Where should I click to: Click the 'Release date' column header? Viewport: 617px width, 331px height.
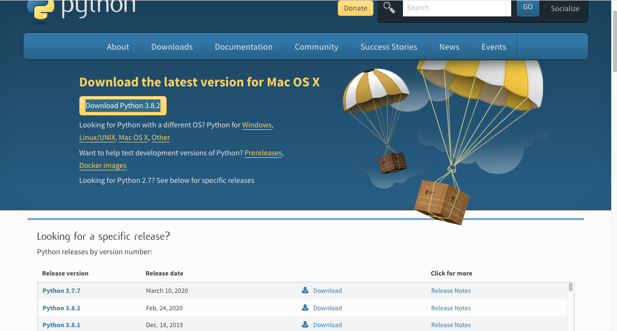coord(164,273)
